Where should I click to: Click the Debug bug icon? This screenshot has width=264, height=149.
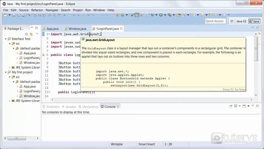point(152,15)
